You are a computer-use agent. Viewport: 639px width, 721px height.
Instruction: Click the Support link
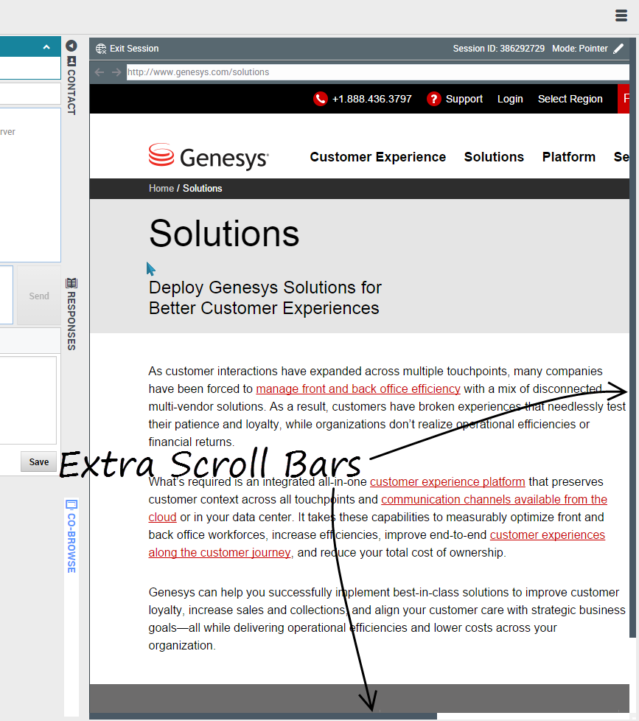[x=464, y=99]
